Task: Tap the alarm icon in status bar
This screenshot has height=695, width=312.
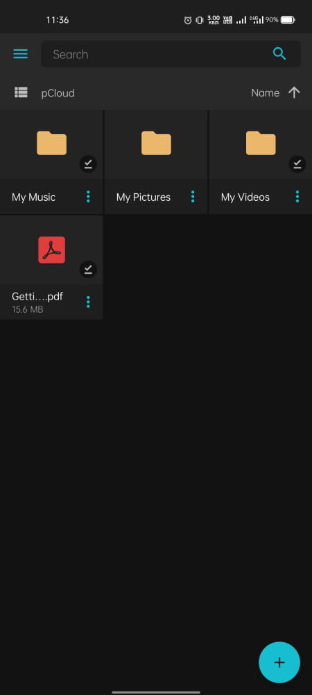Action: tap(188, 20)
